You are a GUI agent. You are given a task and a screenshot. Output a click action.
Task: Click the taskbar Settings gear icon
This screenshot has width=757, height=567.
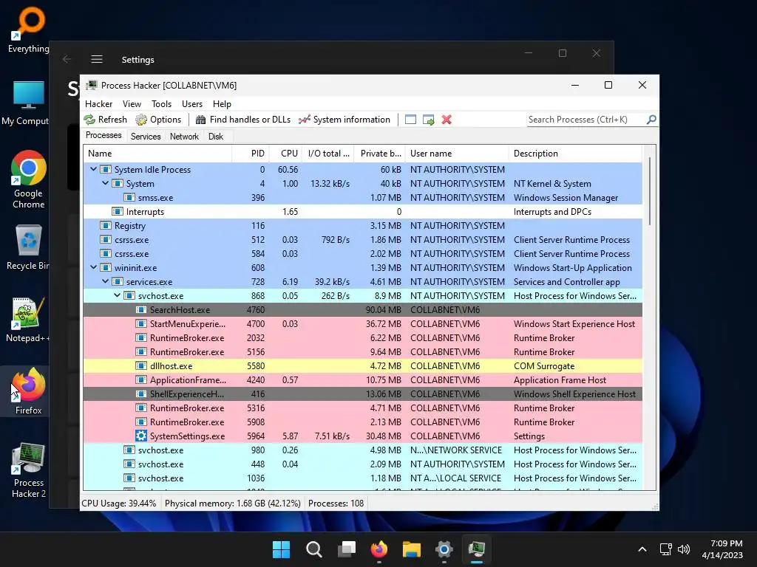[444, 549]
